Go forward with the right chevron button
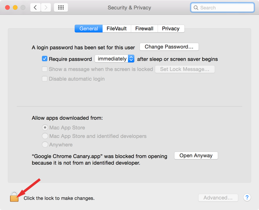This screenshot has width=259, height=210. (x=46, y=7)
